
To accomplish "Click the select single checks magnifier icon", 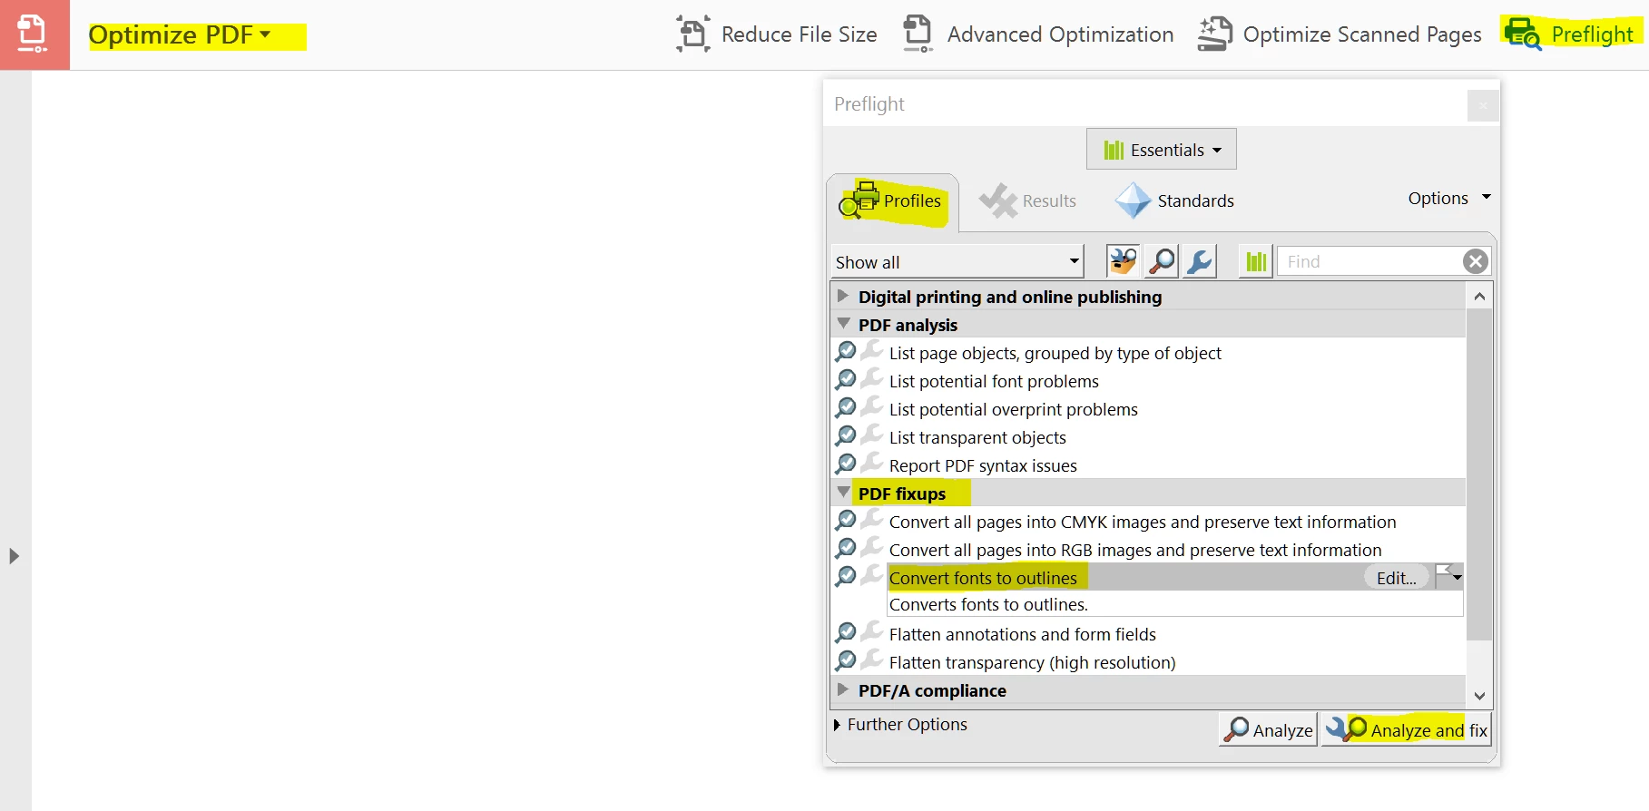I will [x=1162, y=261].
